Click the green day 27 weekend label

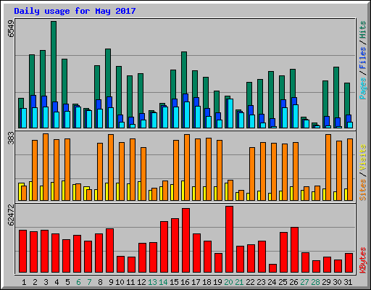point(304,282)
